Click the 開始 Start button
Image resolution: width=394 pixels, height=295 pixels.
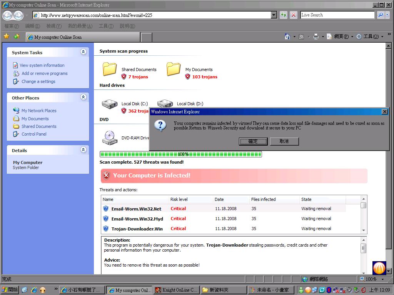click(x=10, y=290)
